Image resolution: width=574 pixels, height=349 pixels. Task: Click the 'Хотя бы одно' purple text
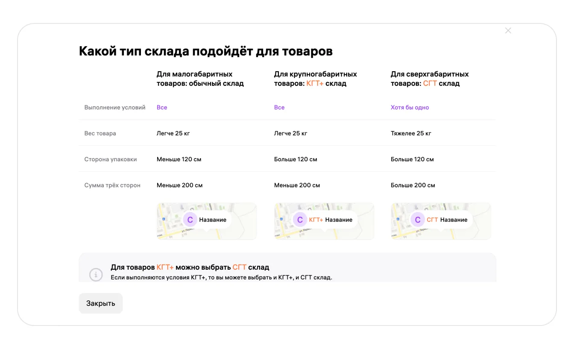pos(410,108)
